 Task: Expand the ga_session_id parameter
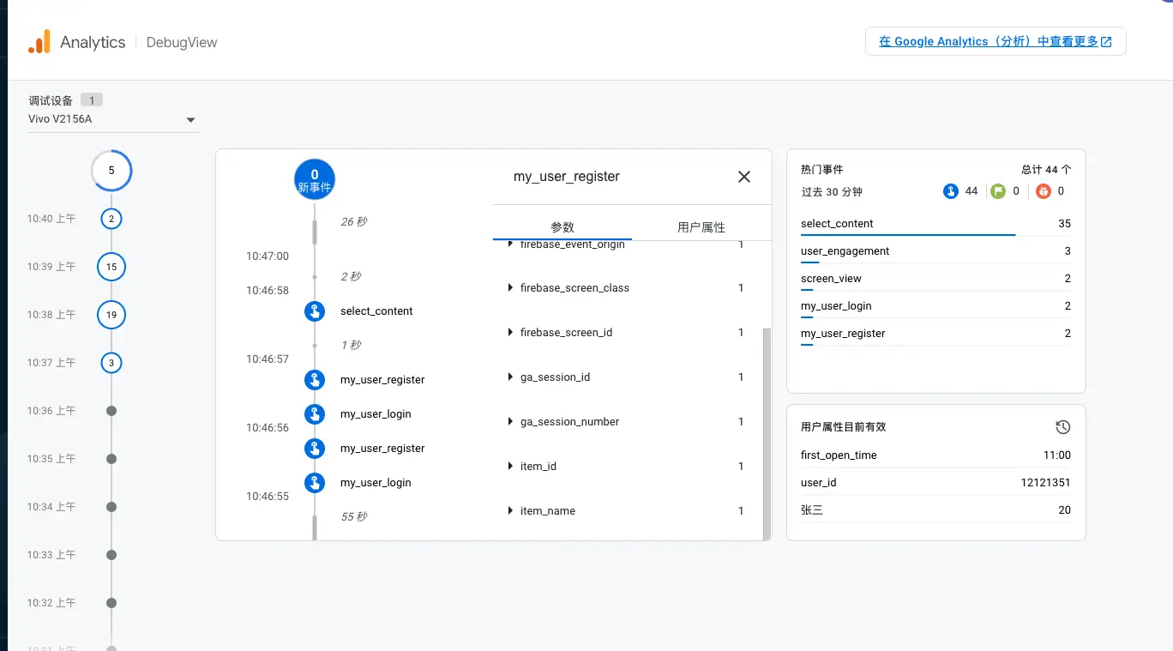coord(511,377)
